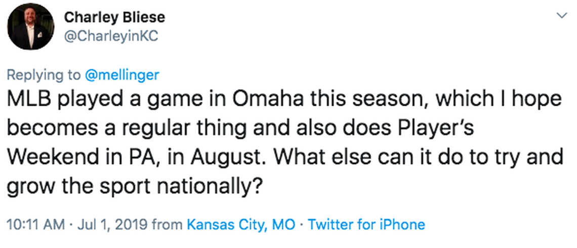The width and height of the screenshot is (577, 248).
Task: Click the display name Charley Bliese
Action: coord(114,17)
